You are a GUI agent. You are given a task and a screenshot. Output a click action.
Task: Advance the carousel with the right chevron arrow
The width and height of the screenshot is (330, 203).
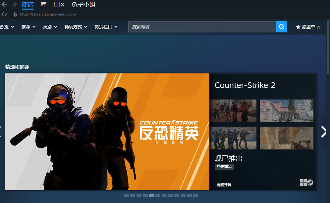click(x=323, y=132)
